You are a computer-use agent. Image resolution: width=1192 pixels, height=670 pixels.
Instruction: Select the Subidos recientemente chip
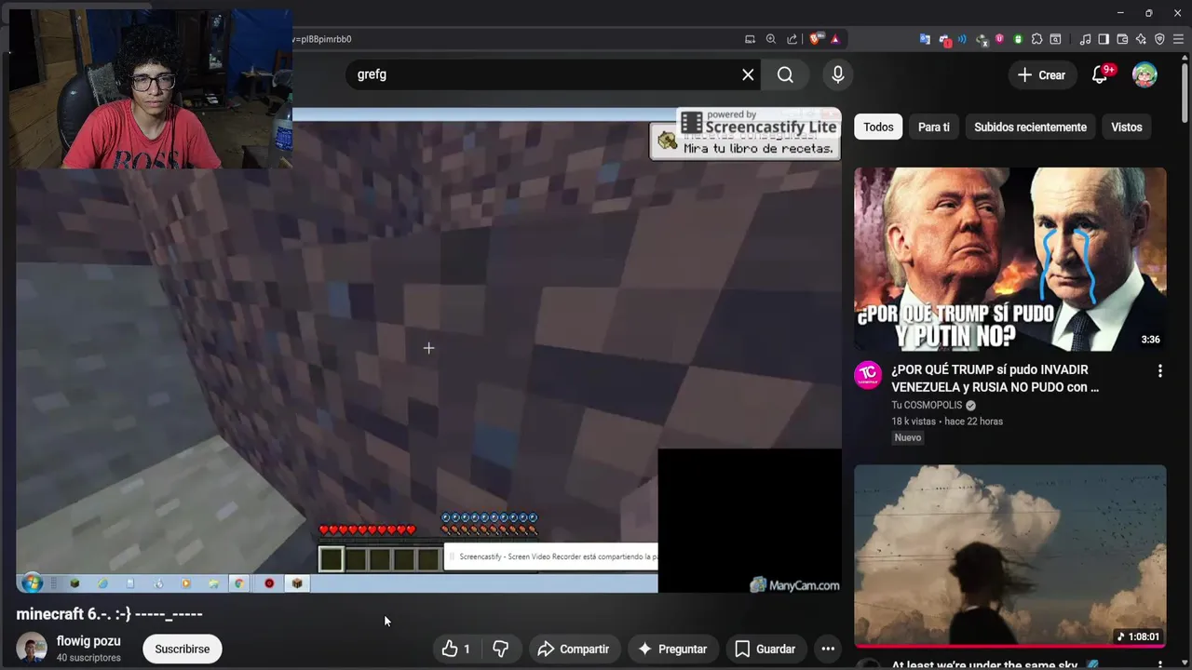(x=1030, y=127)
